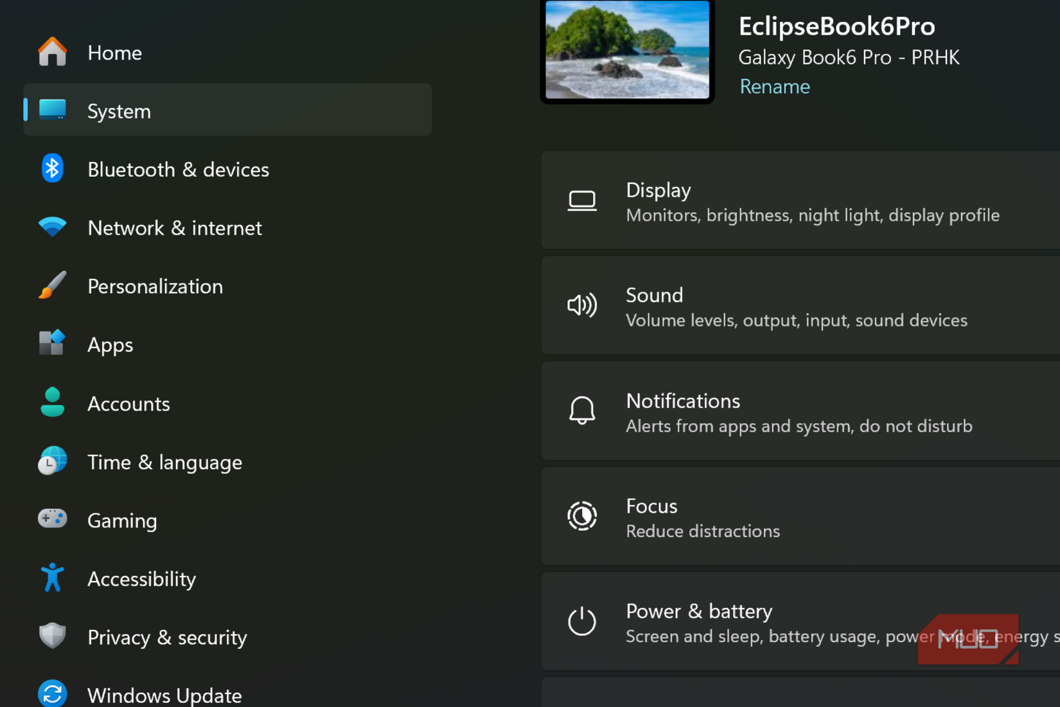Select System in the sidebar

(227, 110)
